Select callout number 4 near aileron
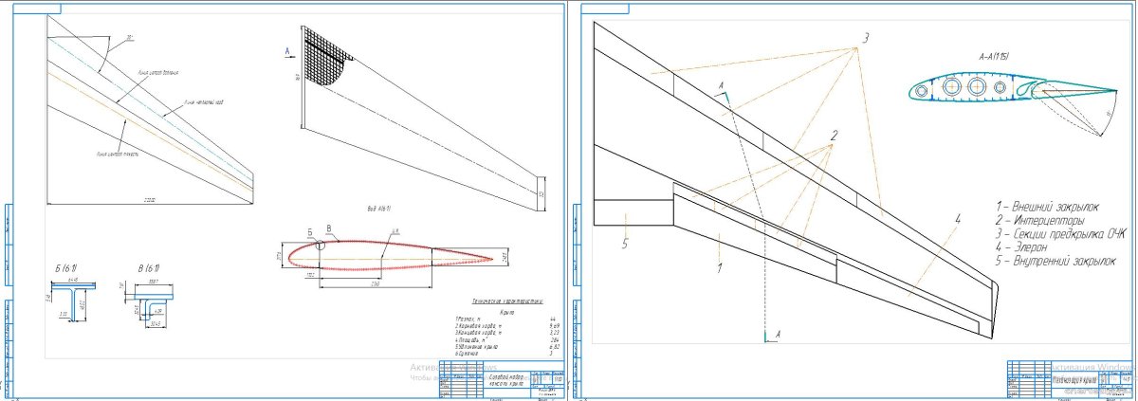Screen dimensions: 1138x401 coord(958,218)
